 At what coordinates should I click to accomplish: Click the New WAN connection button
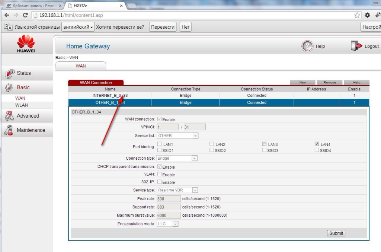302,82
